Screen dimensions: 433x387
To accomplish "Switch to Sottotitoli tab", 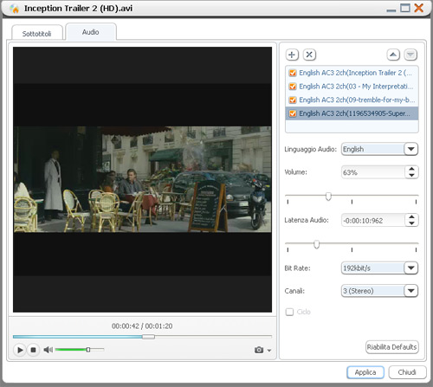I will [37, 34].
